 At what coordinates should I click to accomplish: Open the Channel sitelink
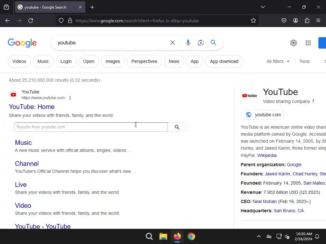click(x=27, y=164)
